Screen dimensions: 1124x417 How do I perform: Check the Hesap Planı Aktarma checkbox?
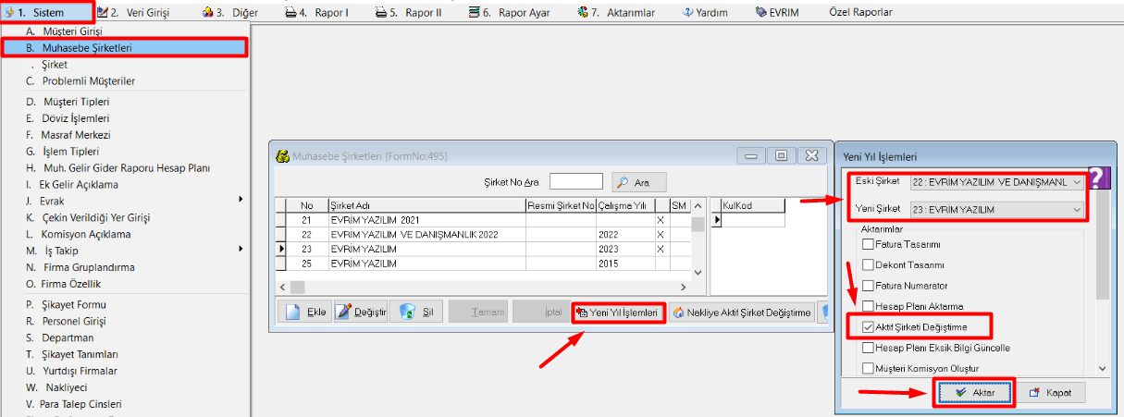(868, 306)
